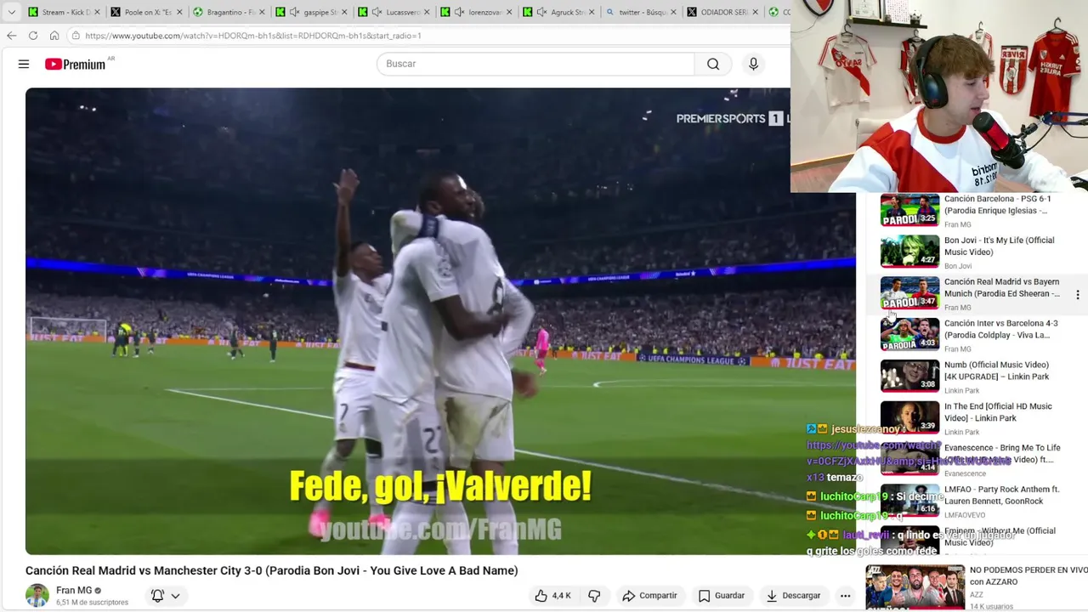Open the Canción Real Madrid vs Manchester City title

[x=271, y=570]
